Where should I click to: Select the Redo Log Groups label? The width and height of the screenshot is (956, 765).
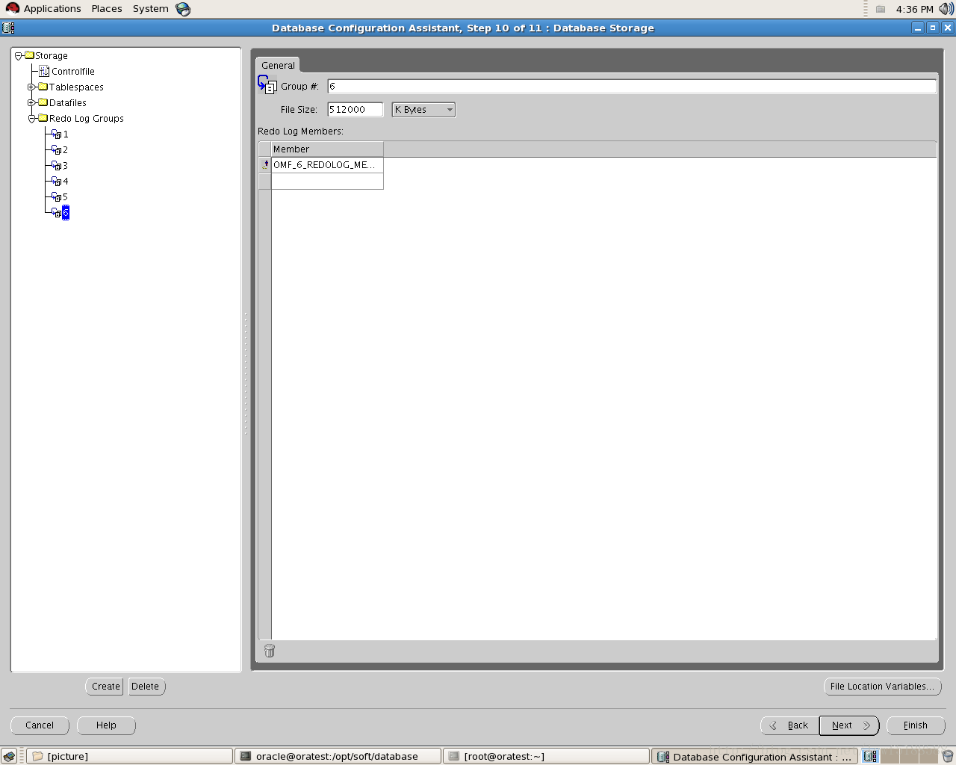point(87,119)
